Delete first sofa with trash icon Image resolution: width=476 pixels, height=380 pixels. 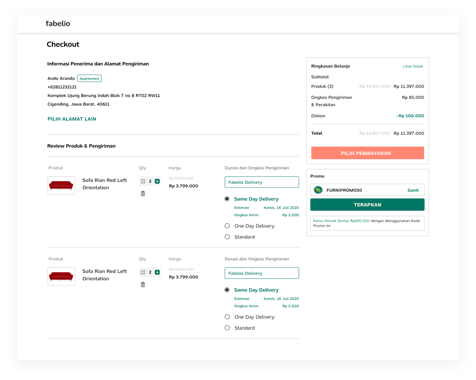point(143,193)
